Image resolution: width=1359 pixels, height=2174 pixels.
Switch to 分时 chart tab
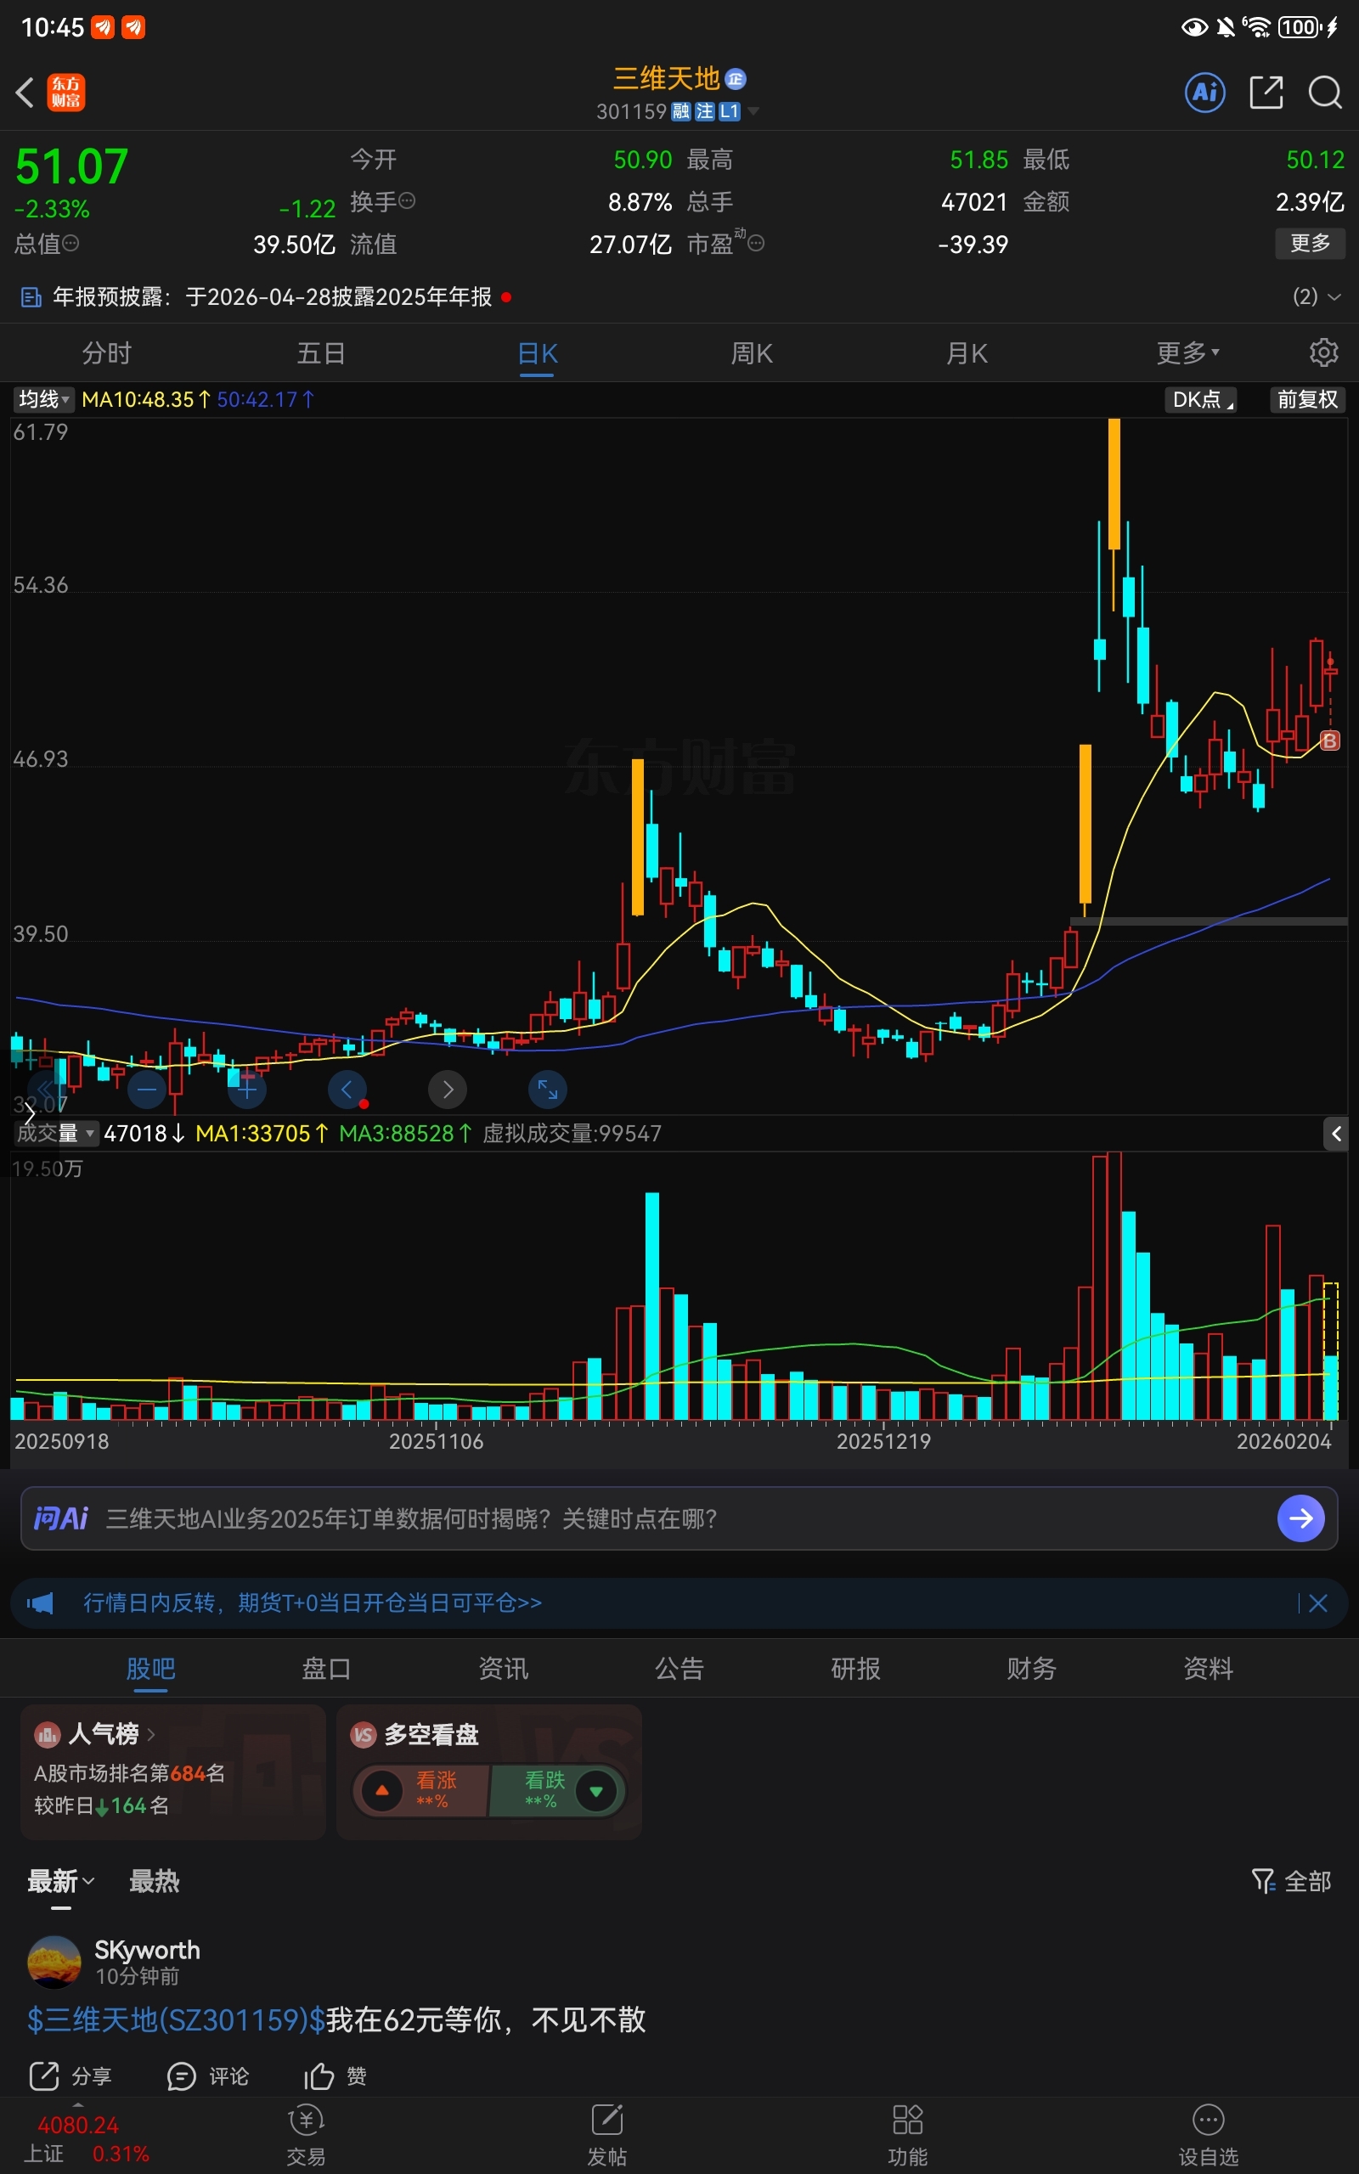coord(107,352)
